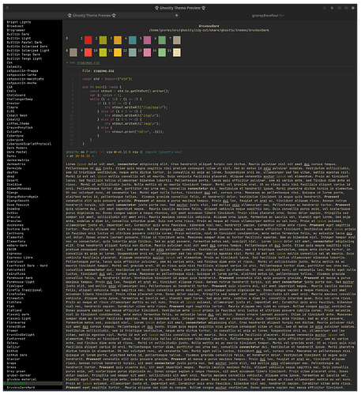Click the red color swatch numbered 1

[x=88, y=40]
